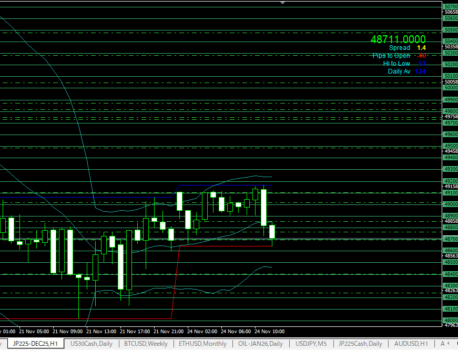Click the chart shift triangle marker at top

click(283, 3)
